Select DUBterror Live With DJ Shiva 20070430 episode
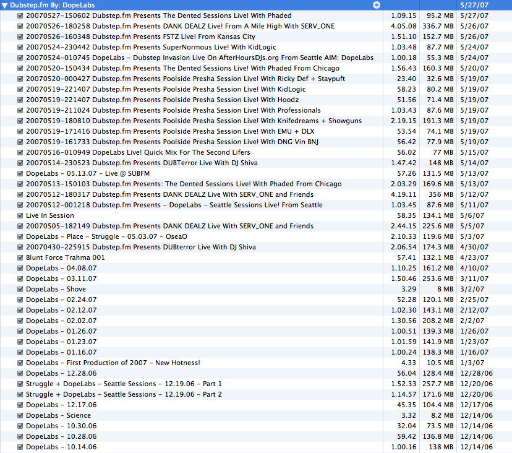 [141, 247]
